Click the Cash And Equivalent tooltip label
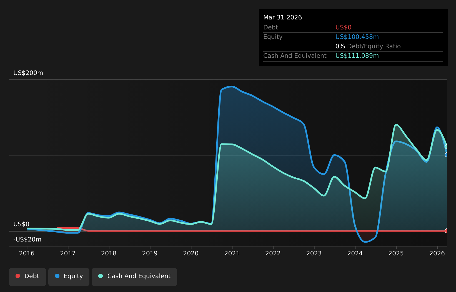 pos(295,56)
